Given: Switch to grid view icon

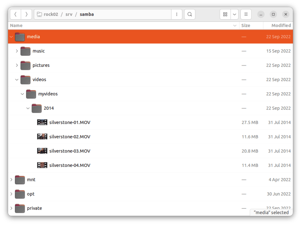Looking at the screenshot, I should coord(225,15).
